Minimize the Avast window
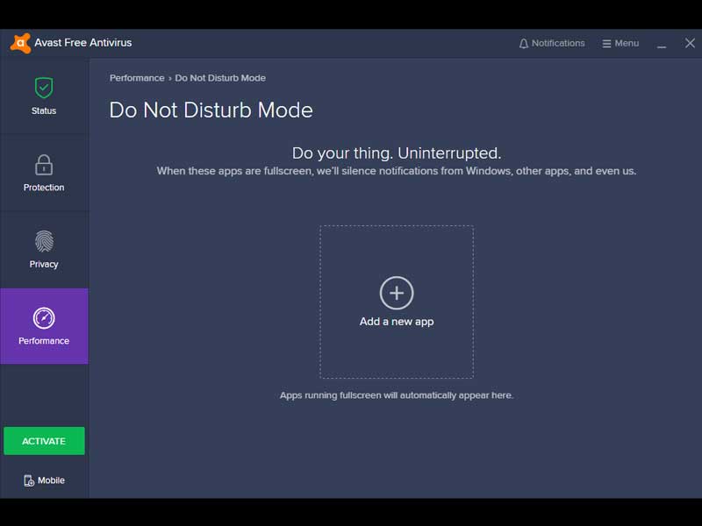Image resolution: width=702 pixels, height=526 pixels. 663,44
